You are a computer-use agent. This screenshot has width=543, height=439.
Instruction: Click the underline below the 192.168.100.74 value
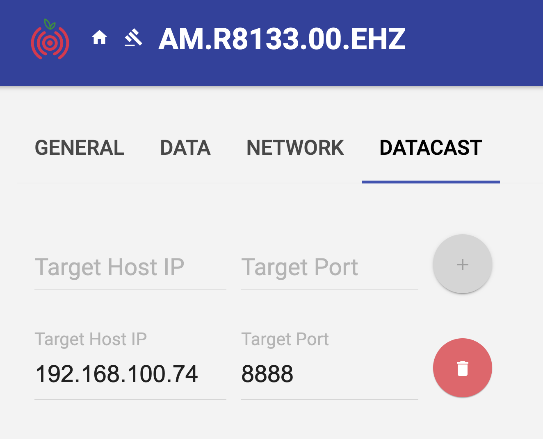[x=130, y=399]
